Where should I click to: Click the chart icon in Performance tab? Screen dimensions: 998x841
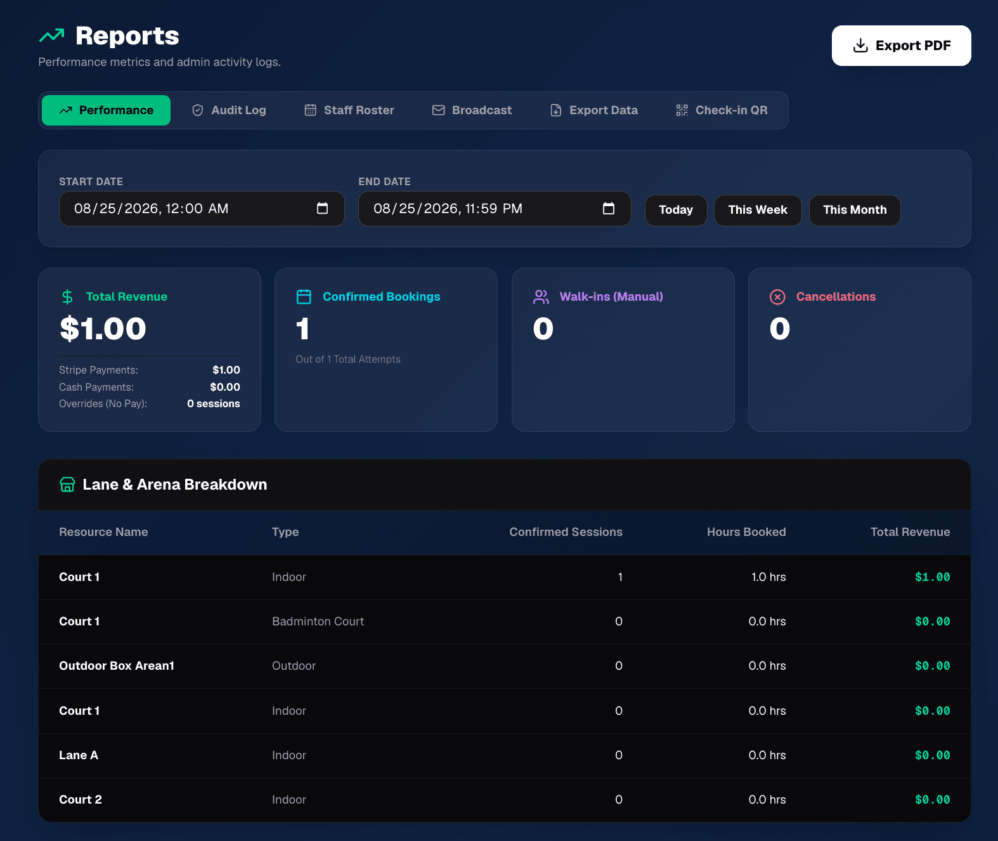(66, 110)
